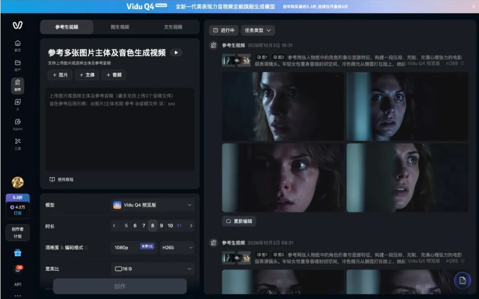Select duration 11 seconds
479x299 pixels.
pyautogui.click(x=179, y=226)
